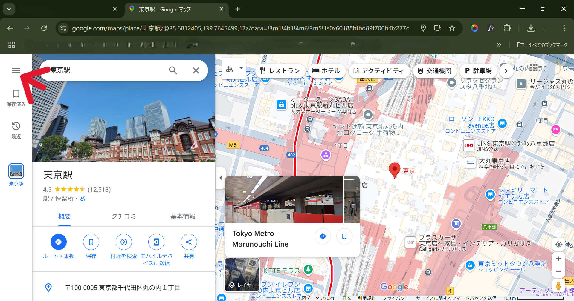Image resolution: width=574 pixels, height=301 pixels.
Task: Click the ルート・乗換 directions button
Action: coord(59,242)
